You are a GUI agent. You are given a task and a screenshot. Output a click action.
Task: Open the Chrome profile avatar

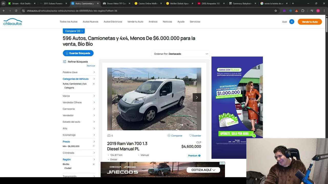coord(318,11)
